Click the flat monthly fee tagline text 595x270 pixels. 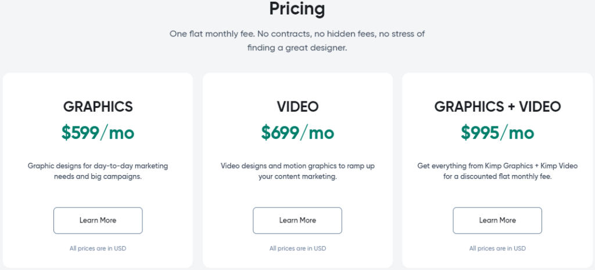click(x=297, y=41)
